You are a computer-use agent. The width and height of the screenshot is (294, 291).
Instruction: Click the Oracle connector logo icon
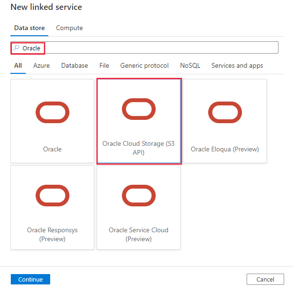pos(53,112)
